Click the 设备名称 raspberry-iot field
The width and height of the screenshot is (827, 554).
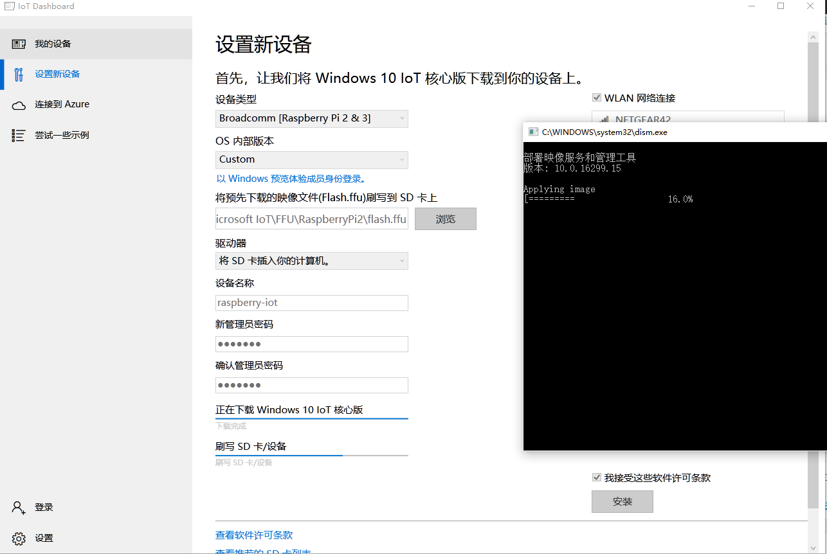[311, 303]
